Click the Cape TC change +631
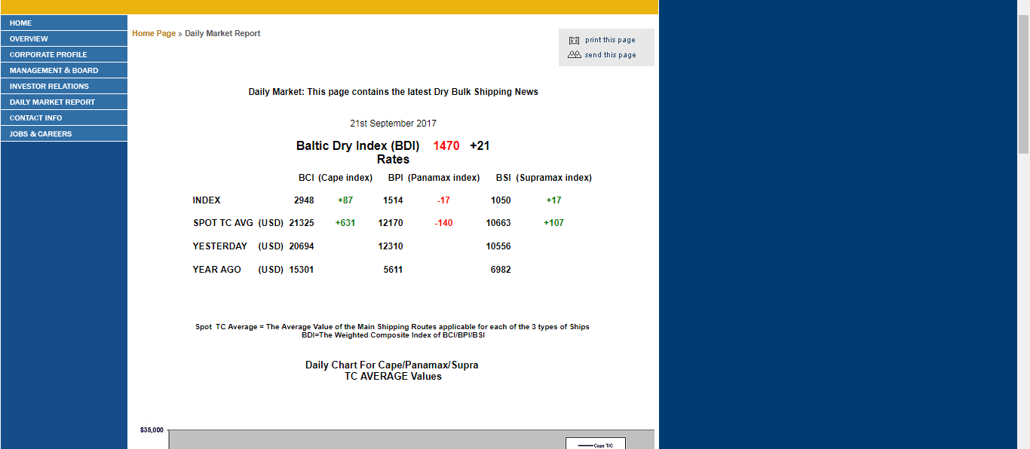The height and width of the screenshot is (449, 1030). (345, 223)
